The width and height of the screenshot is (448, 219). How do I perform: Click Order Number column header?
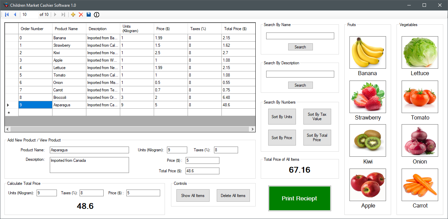coord(36,29)
